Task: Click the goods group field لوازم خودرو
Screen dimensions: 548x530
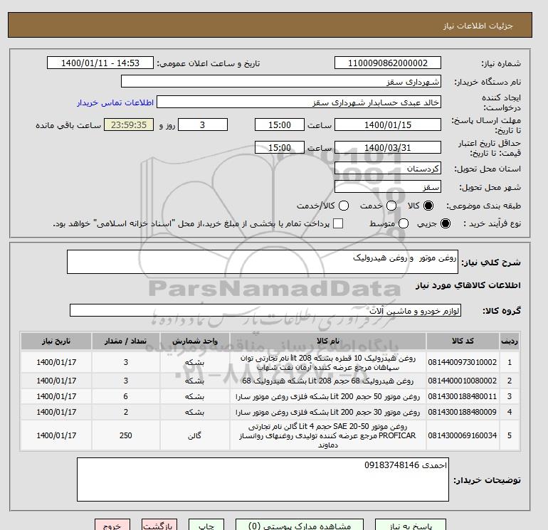Action: tap(265, 310)
